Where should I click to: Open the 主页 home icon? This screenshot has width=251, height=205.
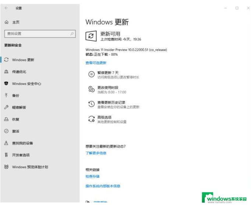click(x=6, y=22)
